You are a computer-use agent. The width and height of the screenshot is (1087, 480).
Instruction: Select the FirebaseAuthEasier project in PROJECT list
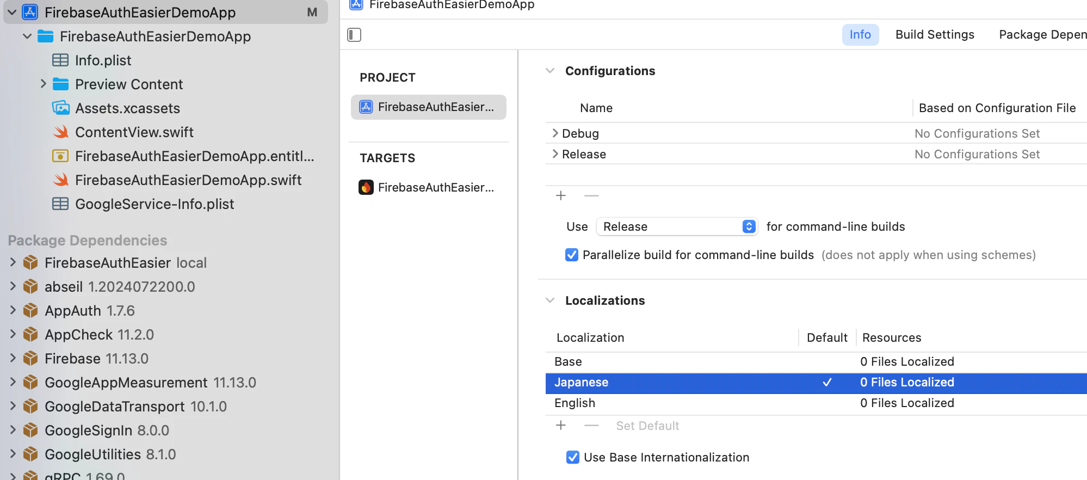pos(429,107)
